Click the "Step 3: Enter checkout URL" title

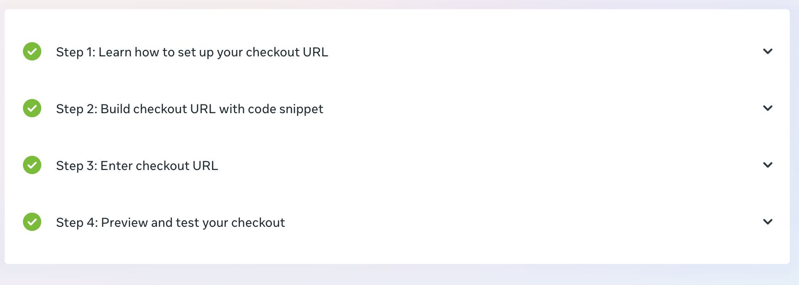pyautogui.click(x=137, y=166)
